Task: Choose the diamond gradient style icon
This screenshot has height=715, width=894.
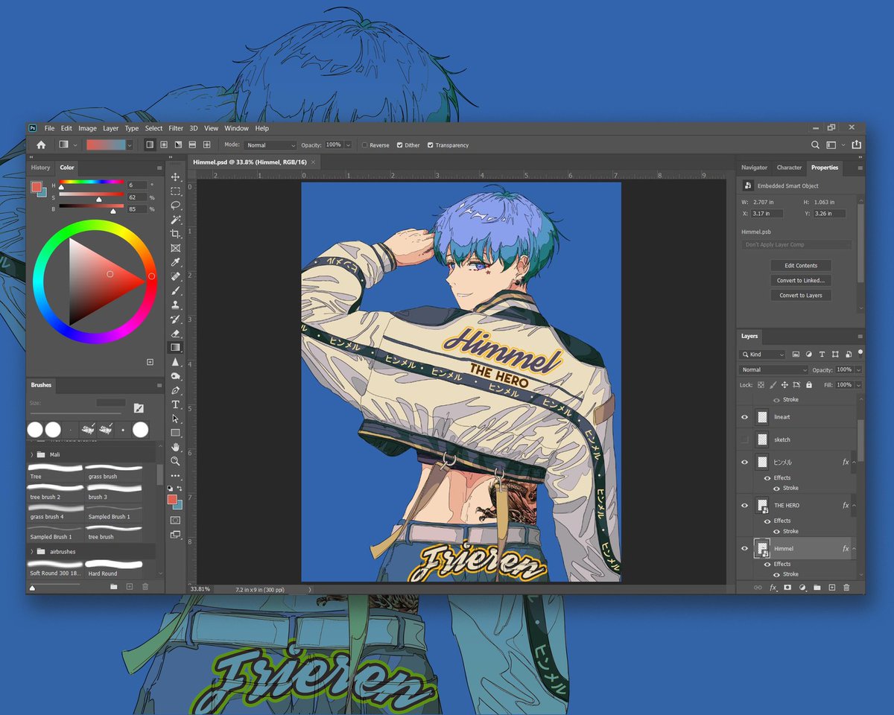Action: click(206, 145)
